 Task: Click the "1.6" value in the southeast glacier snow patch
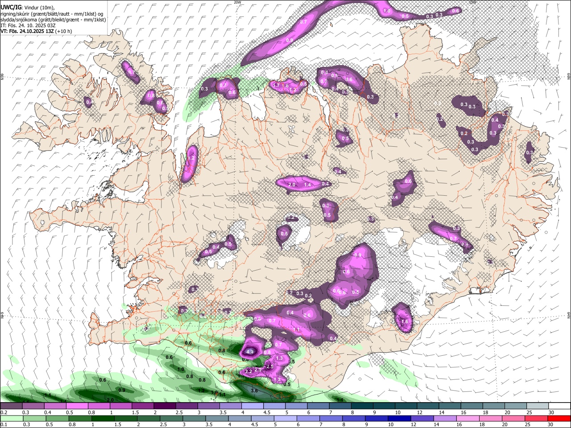click(x=405, y=321)
